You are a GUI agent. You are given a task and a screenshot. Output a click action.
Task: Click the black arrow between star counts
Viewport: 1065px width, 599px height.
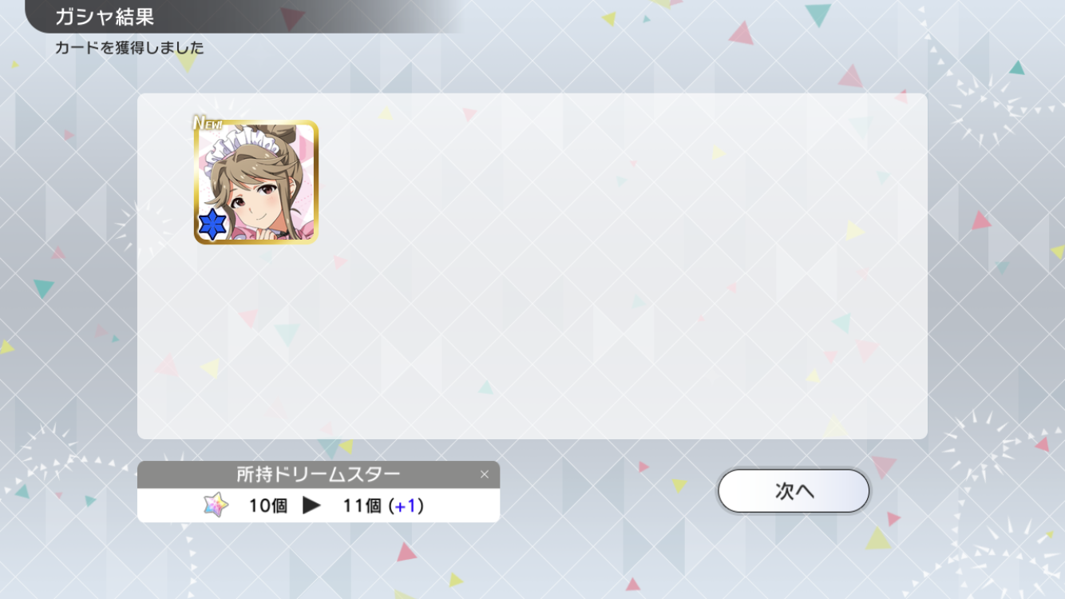click(311, 506)
